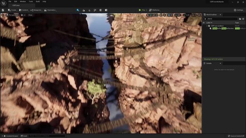Open the Settings dropdown
This screenshot has height=138, width=246.
(239, 10)
